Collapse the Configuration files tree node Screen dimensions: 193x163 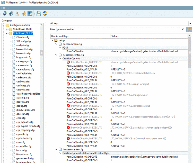3,25
